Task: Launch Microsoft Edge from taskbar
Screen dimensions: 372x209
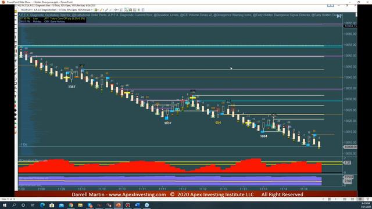Action: (x=42, y=205)
